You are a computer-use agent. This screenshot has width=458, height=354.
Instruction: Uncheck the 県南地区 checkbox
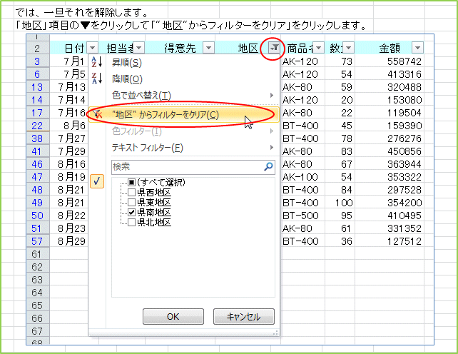click(131, 213)
